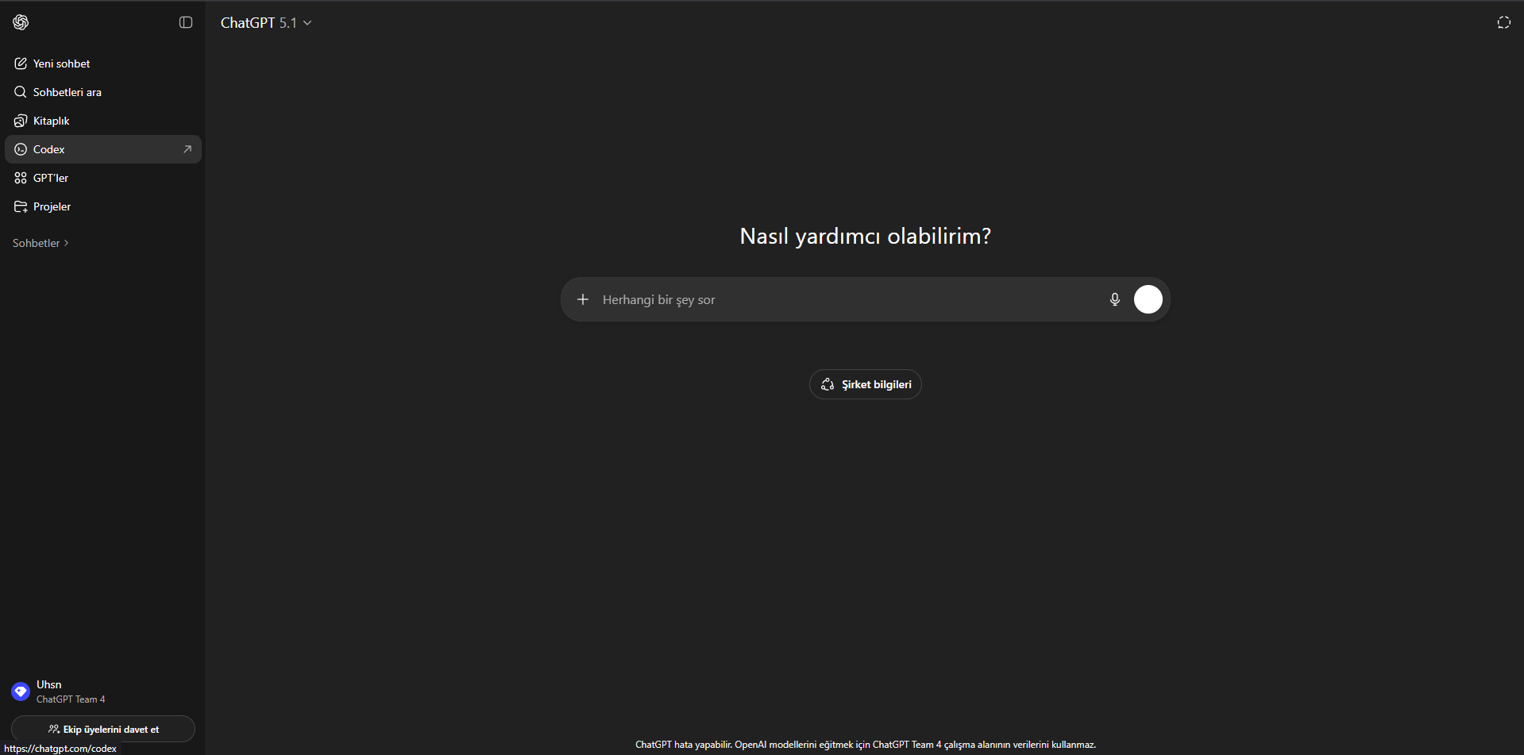Screen dimensions: 1524x755
Task: Click Ekip üyelerini davet et button
Action: click(x=103, y=729)
